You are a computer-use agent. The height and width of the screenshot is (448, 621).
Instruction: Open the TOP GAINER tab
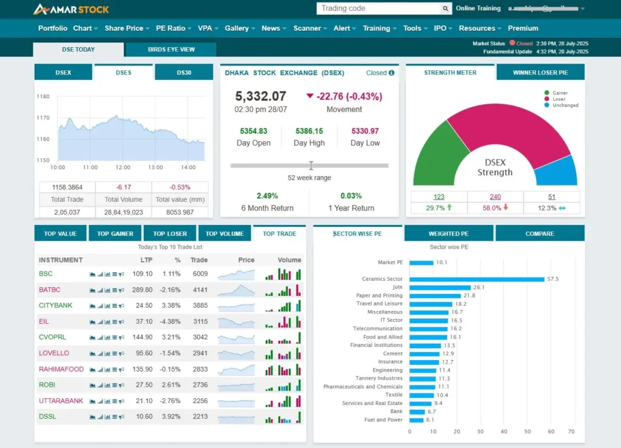point(115,233)
